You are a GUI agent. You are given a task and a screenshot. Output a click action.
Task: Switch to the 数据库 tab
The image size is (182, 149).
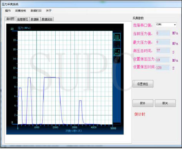click(x=35, y=19)
